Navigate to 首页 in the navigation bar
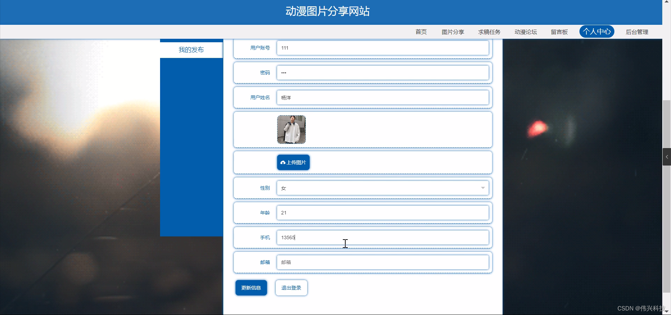The height and width of the screenshot is (315, 671). tap(421, 32)
